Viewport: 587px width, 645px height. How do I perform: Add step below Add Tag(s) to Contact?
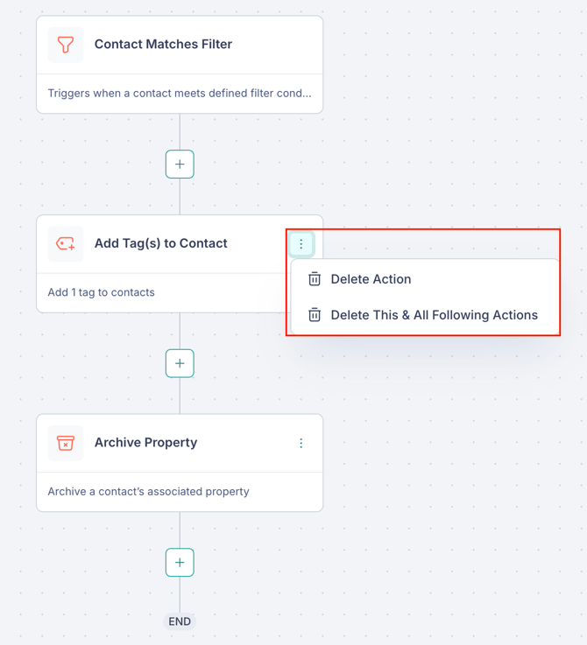180,363
